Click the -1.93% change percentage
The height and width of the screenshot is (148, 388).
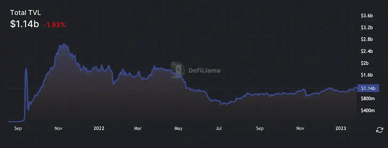54,25
